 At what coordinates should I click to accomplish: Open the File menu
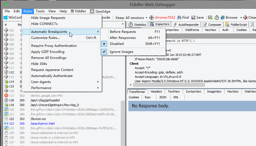point(7,11)
